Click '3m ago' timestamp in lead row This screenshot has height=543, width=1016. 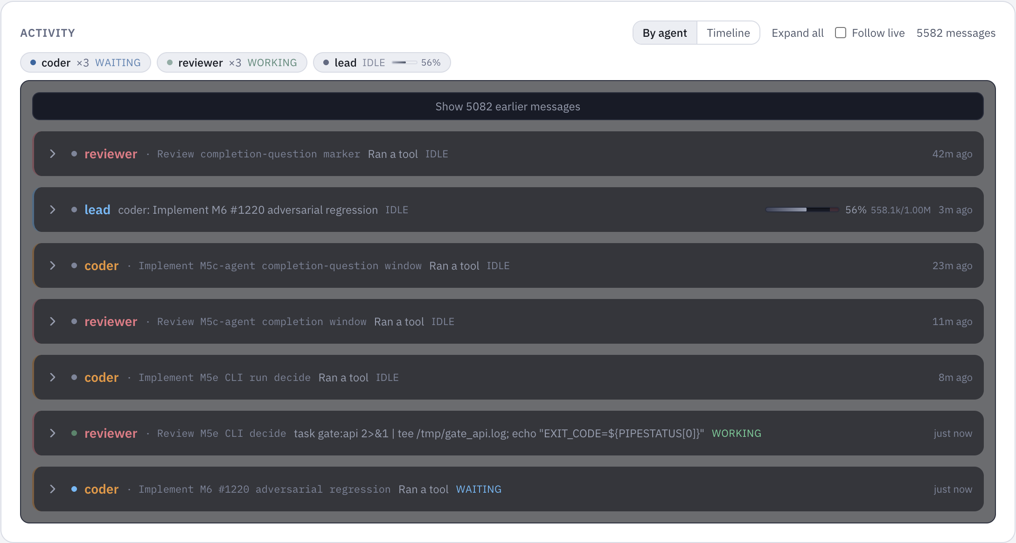pyautogui.click(x=955, y=210)
